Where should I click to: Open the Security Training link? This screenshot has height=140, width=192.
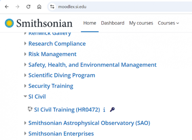pyautogui.click(x=51, y=86)
